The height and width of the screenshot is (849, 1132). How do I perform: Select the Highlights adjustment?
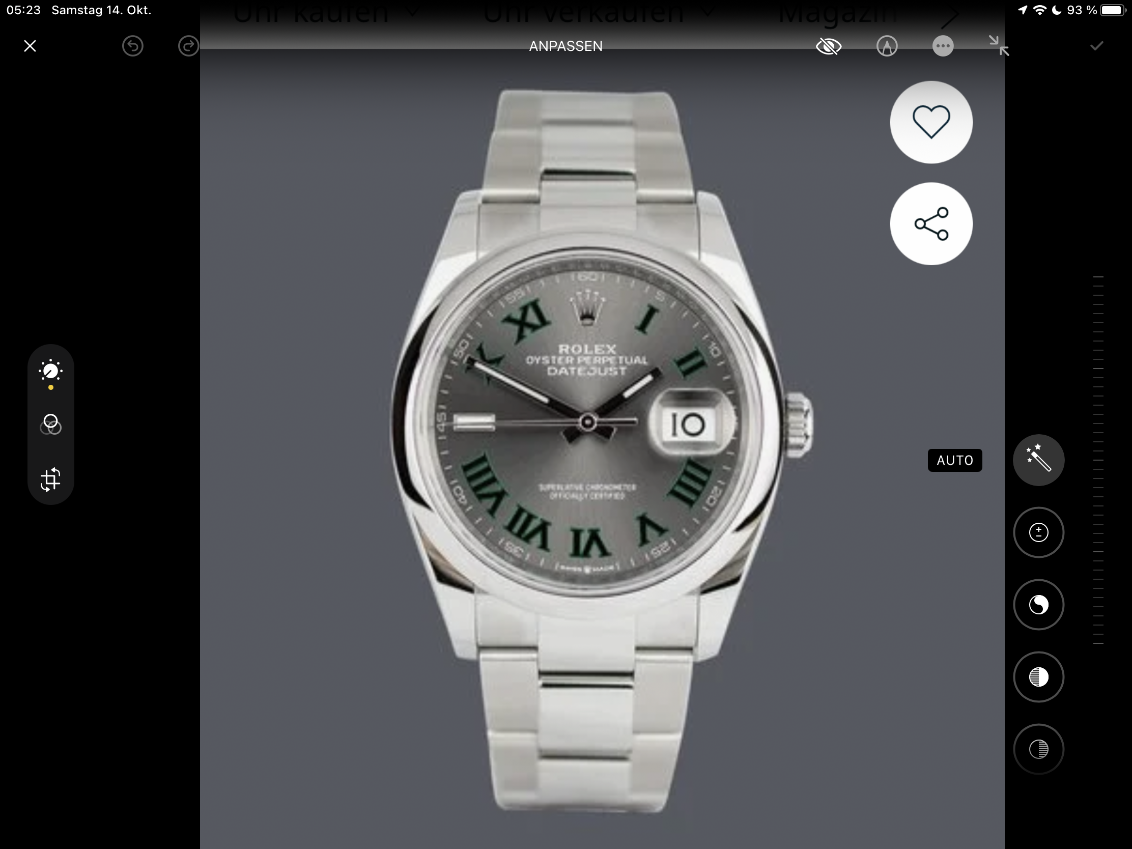[1038, 676]
